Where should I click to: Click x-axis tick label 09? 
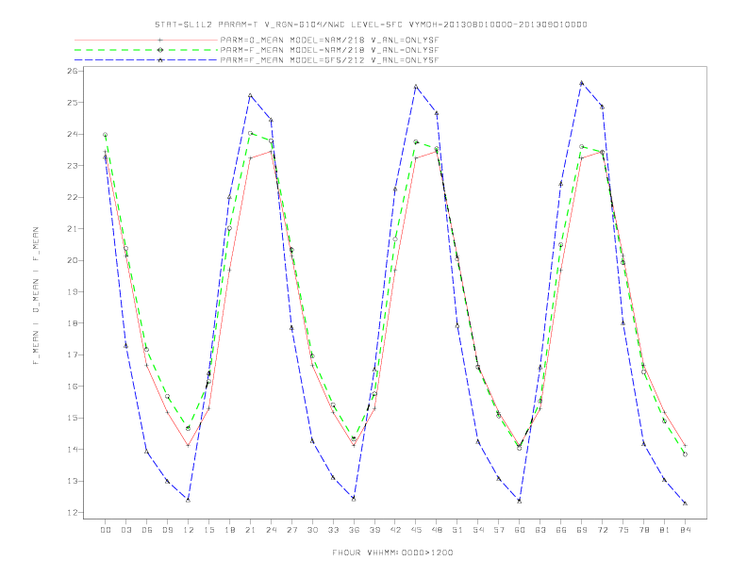tap(167, 530)
